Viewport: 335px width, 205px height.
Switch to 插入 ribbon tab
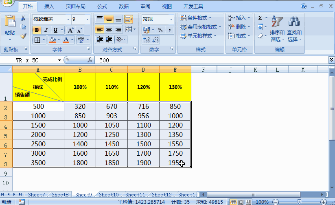coord(49,7)
